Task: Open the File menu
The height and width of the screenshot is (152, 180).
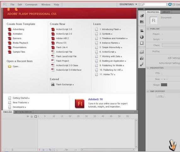Action: coord(12,4)
